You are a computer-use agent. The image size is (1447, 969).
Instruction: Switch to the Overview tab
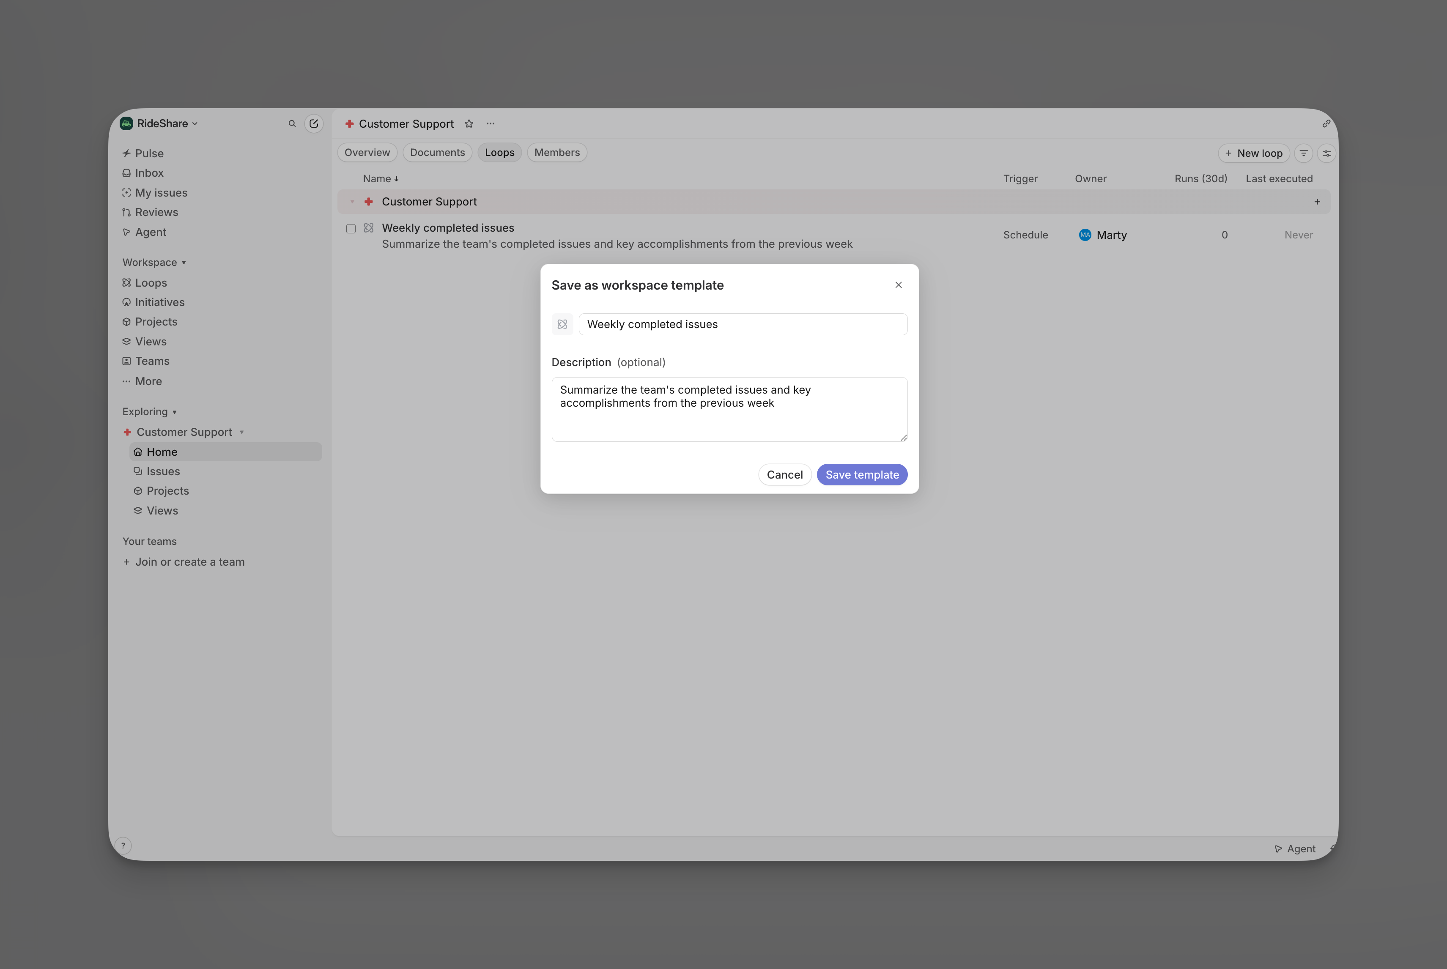click(x=367, y=153)
